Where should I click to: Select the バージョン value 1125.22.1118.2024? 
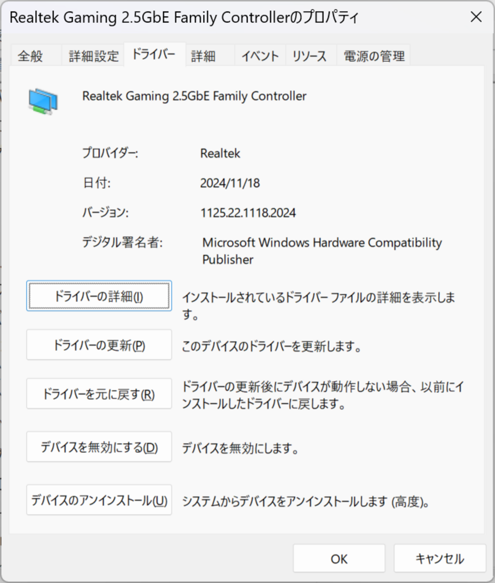pyautogui.click(x=248, y=212)
